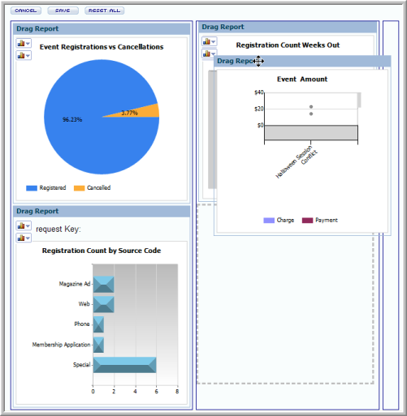
Task: Click the Phone bar in source chart
Action: tap(98, 324)
